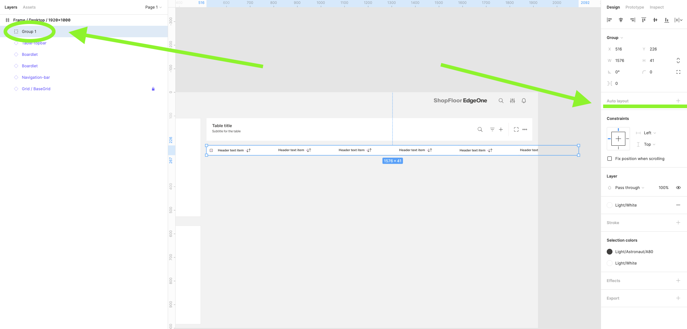The image size is (687, 329).
Task: Enable Fix position when scrolling checkbox
Action: coord(610,159)
